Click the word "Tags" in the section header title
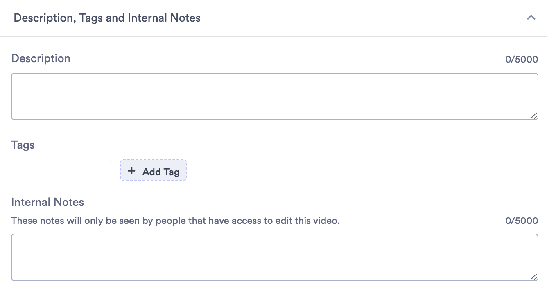Image resolution: width=547 pixels, height=297 pixels. pyautogui.click(x=91, y=18)
